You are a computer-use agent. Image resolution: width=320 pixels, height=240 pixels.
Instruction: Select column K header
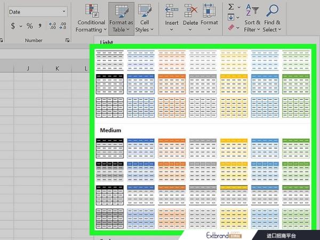(58, 69)
